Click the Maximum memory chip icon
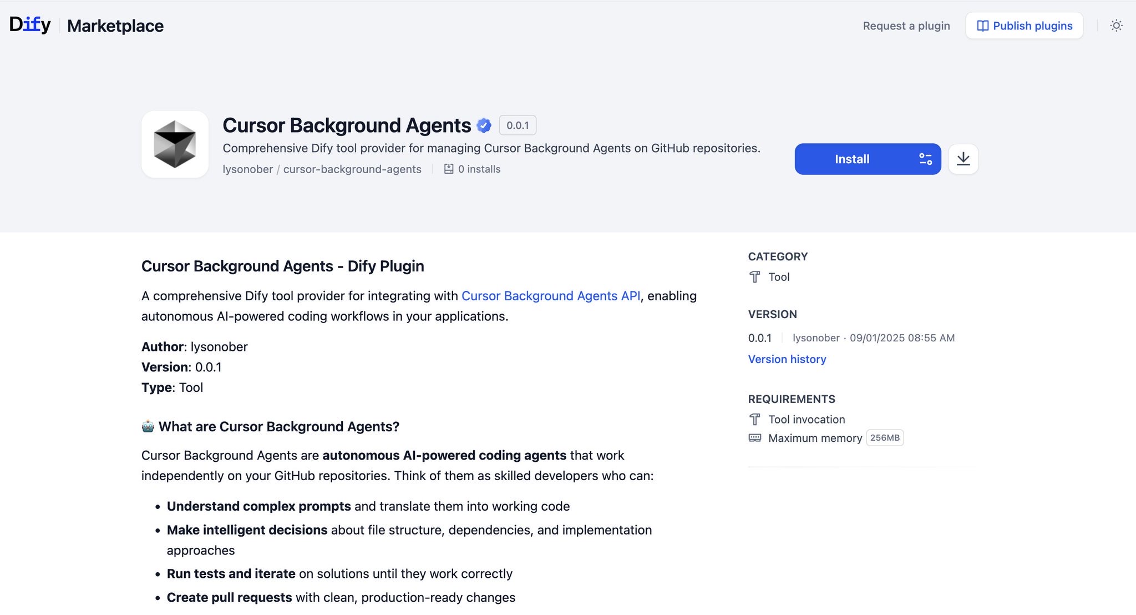1136x615 pixels. tap(755, 438)
